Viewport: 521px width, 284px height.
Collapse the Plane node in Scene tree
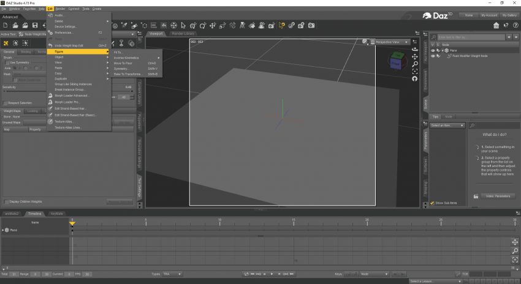[443, 50]
